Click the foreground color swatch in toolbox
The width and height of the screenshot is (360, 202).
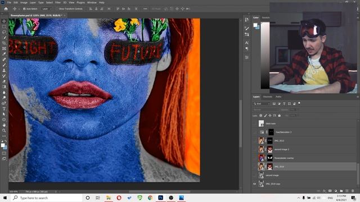click(x=3, y=145)
